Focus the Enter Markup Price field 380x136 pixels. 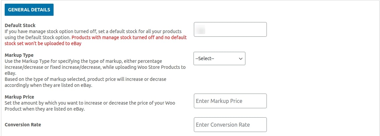(230, 101)
